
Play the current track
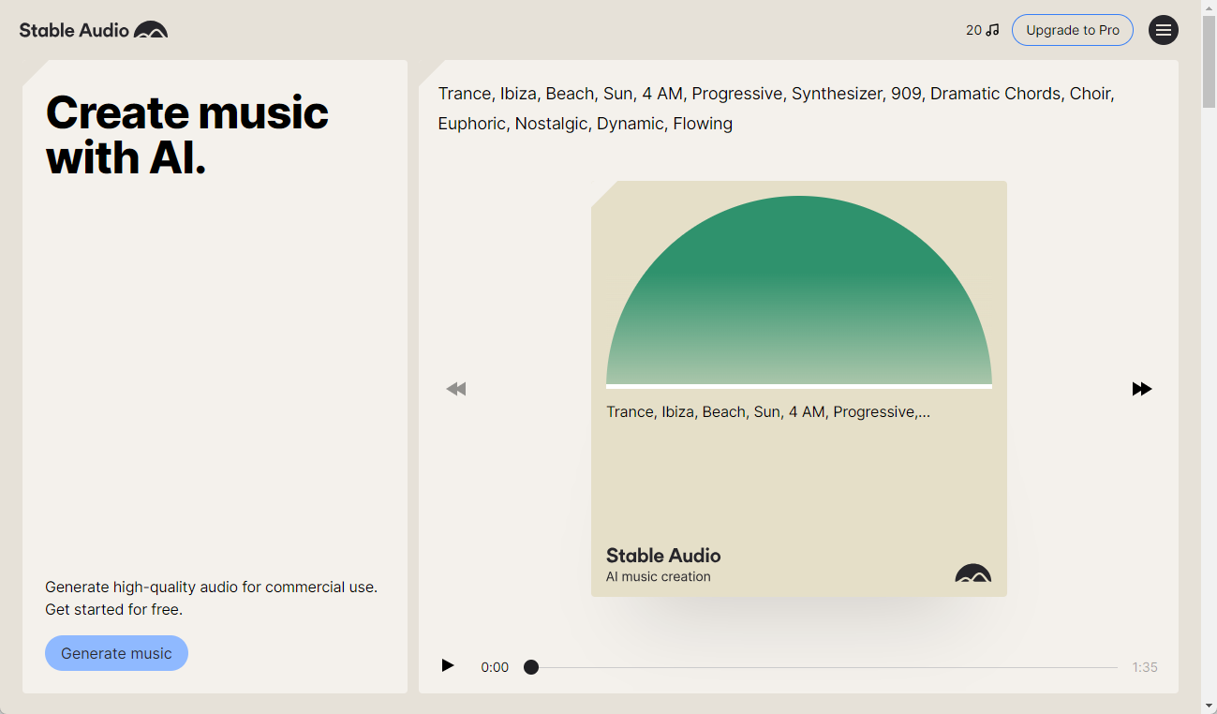pyautogui.click(x=448, y=665)
